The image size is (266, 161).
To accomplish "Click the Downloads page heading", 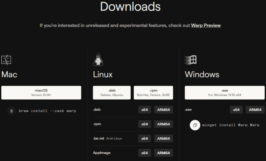I will coord(130,7).
